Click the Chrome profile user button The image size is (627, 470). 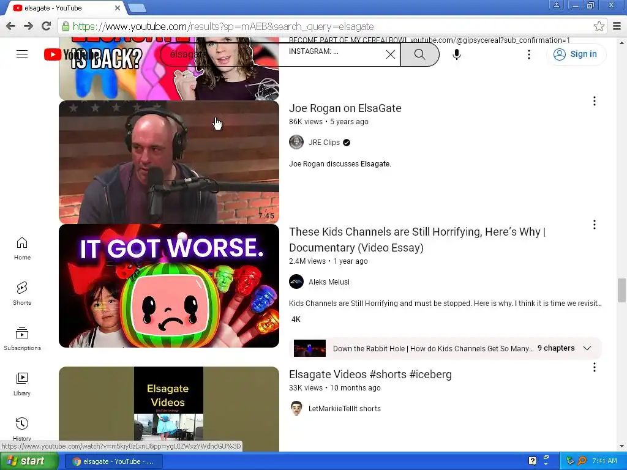point(556,5)
